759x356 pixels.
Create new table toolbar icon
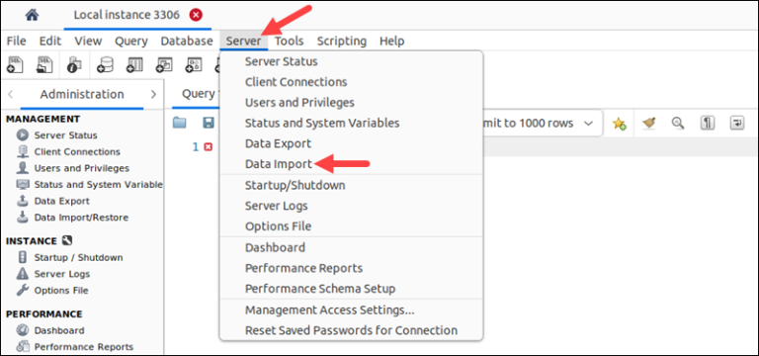click(x=134, y=65)
